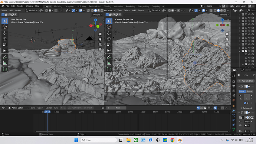256x144 pixels.
Task: Select the Move tool in left viewport
Action: [x=4, y=33]
